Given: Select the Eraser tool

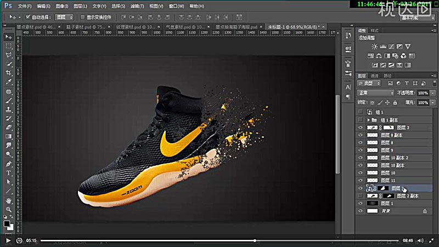Looking at the screenshot, I should point(9,127).
